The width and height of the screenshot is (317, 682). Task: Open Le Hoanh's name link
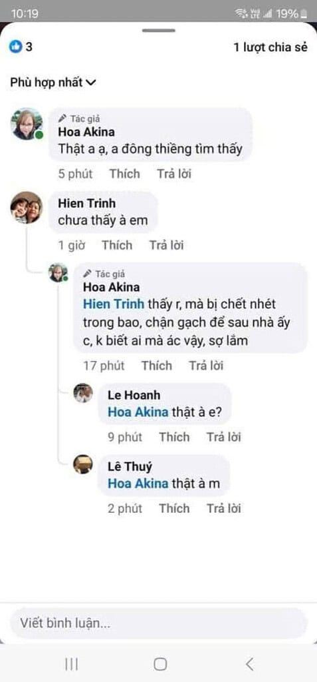(134, 396)
